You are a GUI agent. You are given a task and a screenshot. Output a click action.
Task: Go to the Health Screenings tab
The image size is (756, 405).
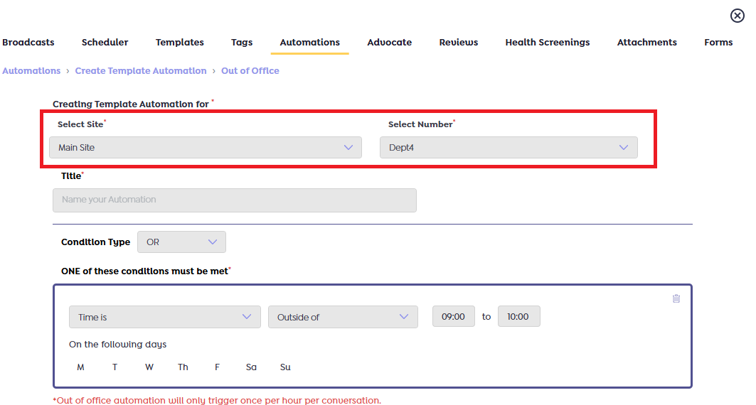pos(547,43)
